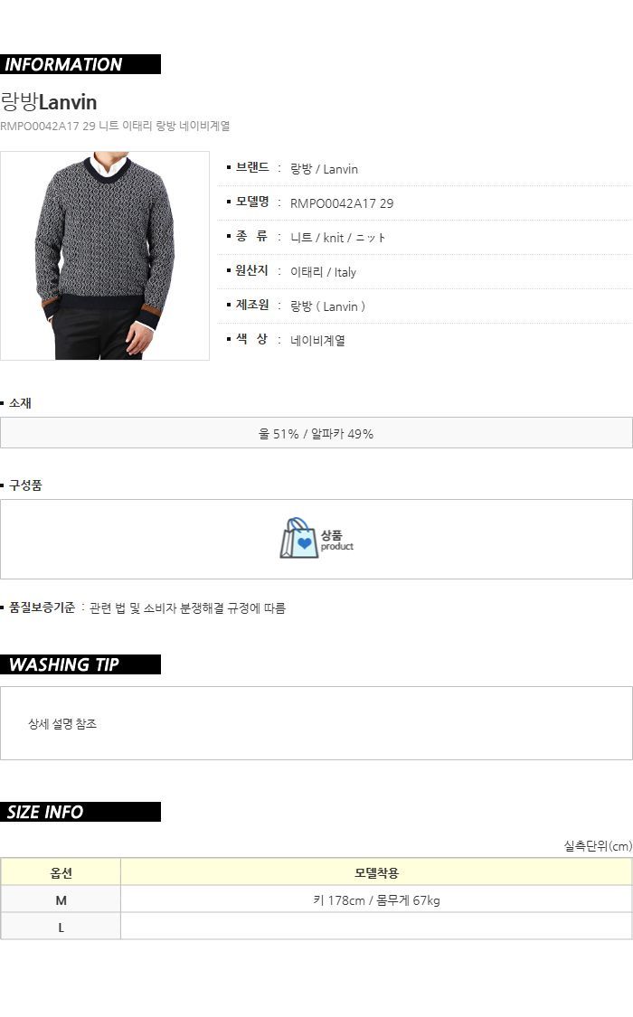Click the 니트 / knit type row
633x1017 pixels.
[x=425, y=238]
